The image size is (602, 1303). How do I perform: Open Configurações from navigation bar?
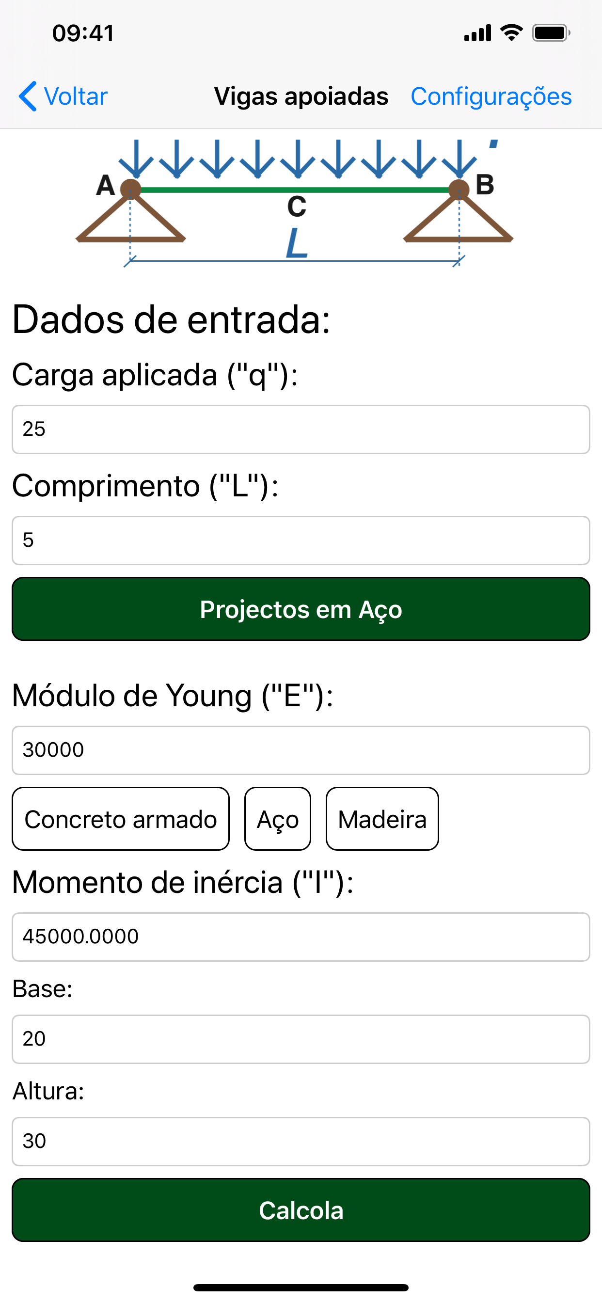pos(491,96)
